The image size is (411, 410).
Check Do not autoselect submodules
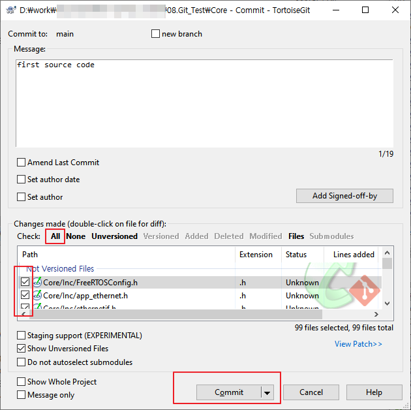[x=22, y=362]
